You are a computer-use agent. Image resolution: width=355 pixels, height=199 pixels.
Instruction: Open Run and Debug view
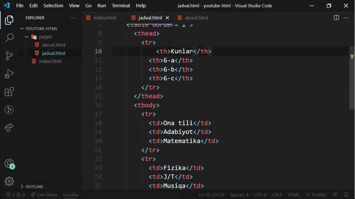9,74
